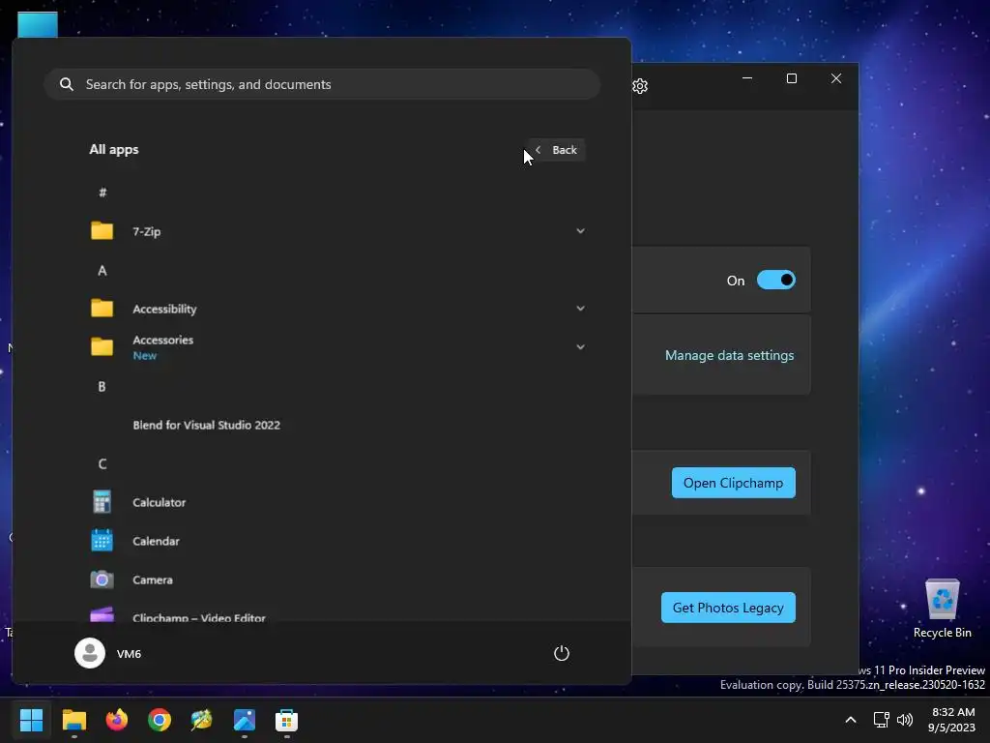This screenshot has width=990, height=743.
Task: Open the Photos app icon in taskbar
Action: coord(245,720)
